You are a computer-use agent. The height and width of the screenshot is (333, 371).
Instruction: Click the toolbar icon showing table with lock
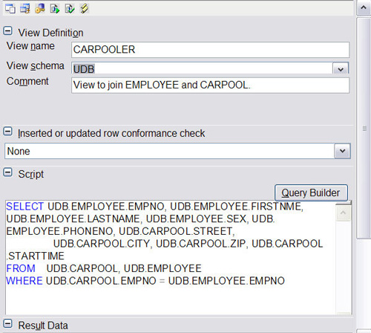click(25, 9)
